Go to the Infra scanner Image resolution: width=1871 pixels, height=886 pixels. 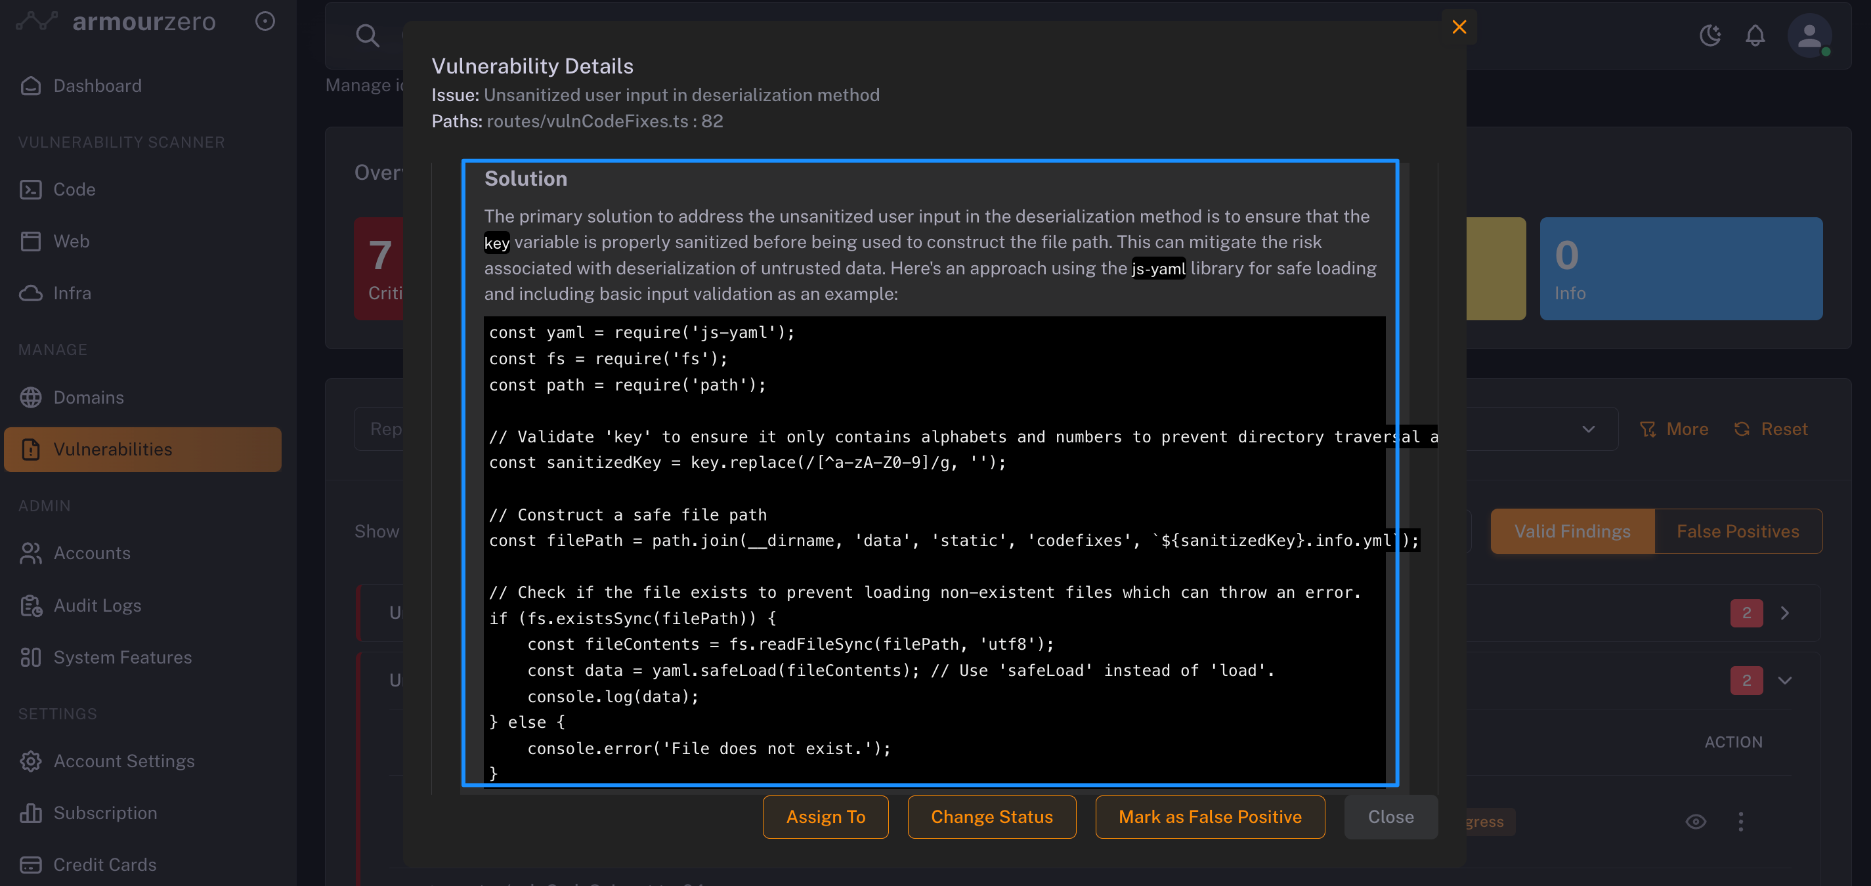point(72,293)
